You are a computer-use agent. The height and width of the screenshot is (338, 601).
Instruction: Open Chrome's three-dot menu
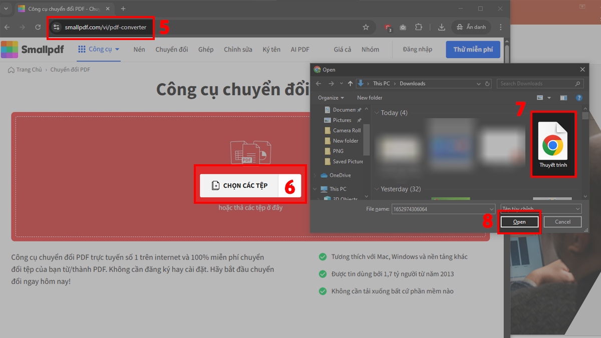point(500,27)
